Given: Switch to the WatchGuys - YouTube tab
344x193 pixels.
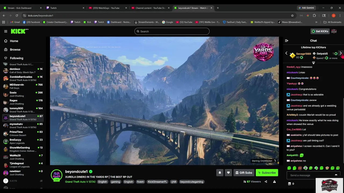Looking at the screenshot, I should [108, 8].
